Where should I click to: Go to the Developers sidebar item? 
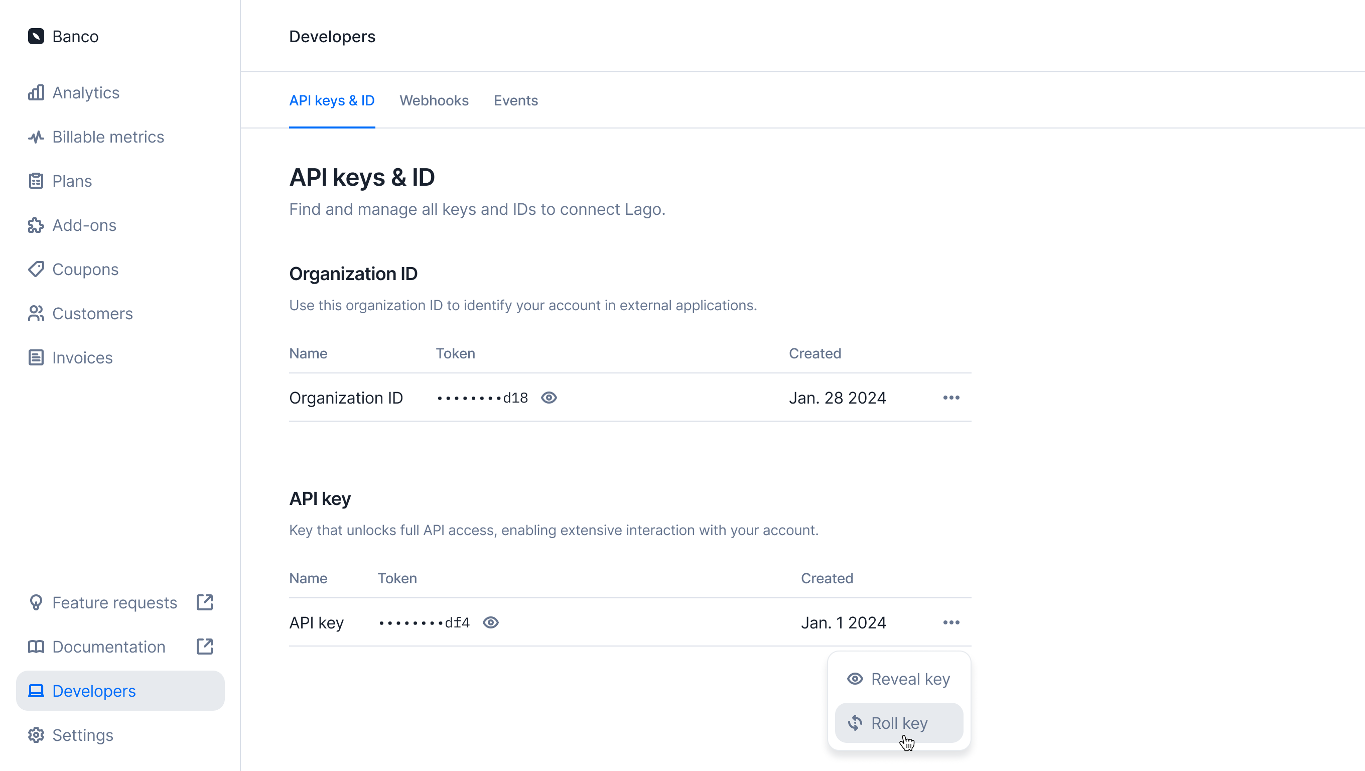coord(120,691)
